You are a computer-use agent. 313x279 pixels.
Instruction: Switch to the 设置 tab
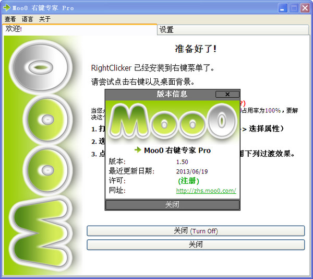pyautogui.click(x=233, y=30)
